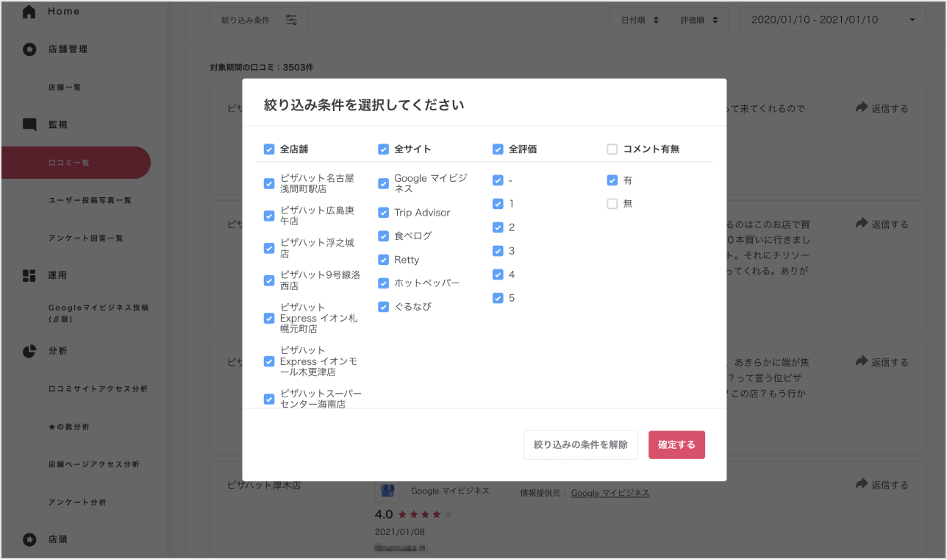Click the 対象期間の口コミ:3503件 count text
947x560 pixels.
(262, 67)
